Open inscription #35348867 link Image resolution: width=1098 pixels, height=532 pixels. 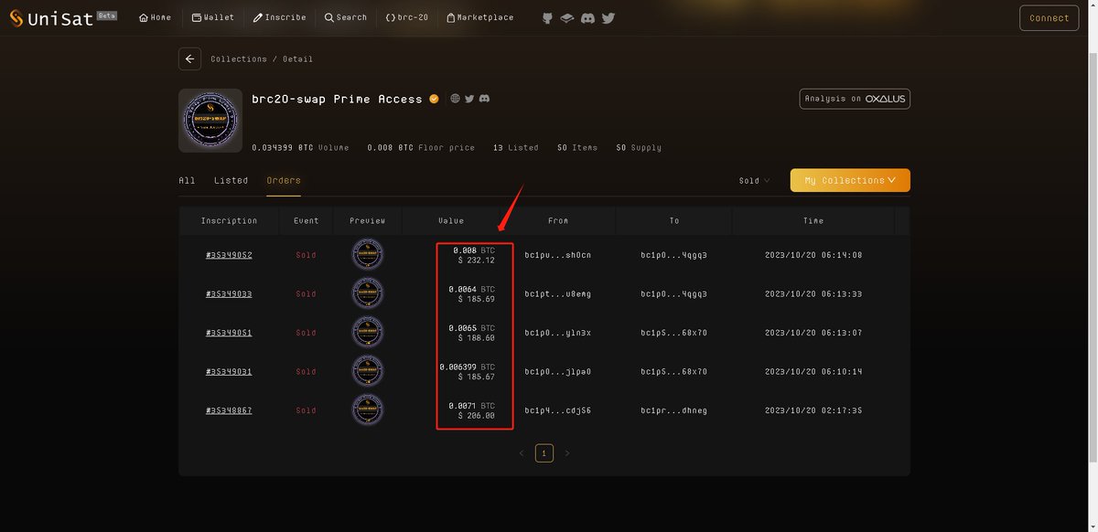[229, 410]
